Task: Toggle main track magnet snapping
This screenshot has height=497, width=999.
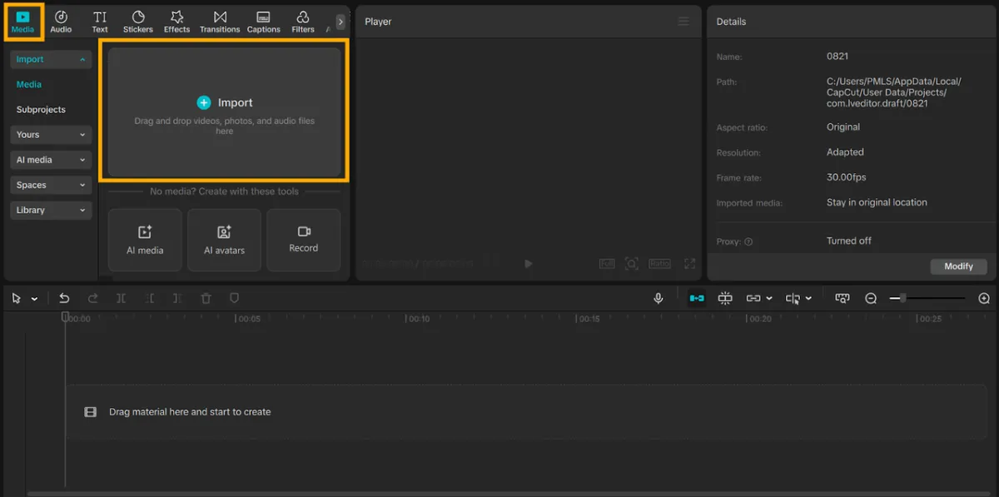Action: click(697, 298)
